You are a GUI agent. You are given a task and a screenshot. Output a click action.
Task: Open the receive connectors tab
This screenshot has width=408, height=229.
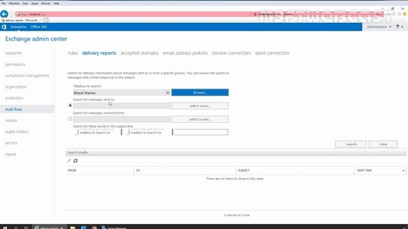point(231,53)
